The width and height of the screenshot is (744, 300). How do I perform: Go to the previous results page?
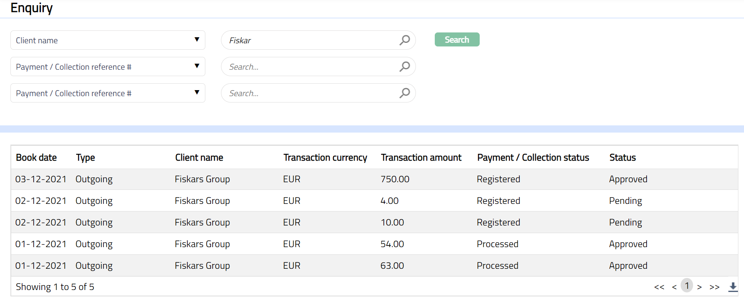tap(674, 287)
